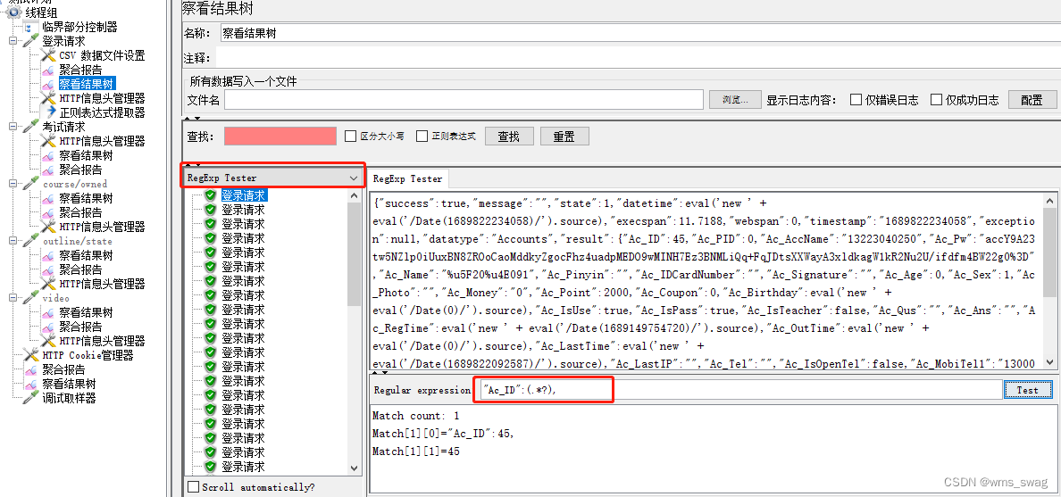Click the course/owned sampler pipette icon

(x=31, y=183)
